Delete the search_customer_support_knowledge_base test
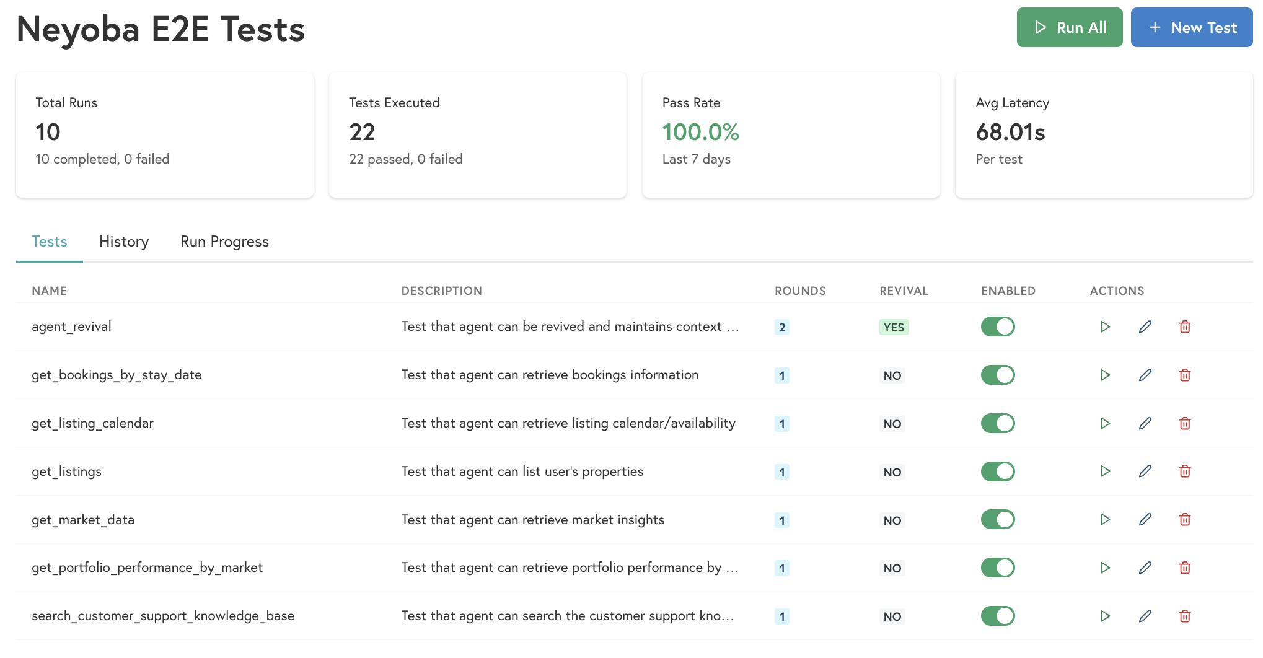1263x658 pixels. (x=1185, y=616)
